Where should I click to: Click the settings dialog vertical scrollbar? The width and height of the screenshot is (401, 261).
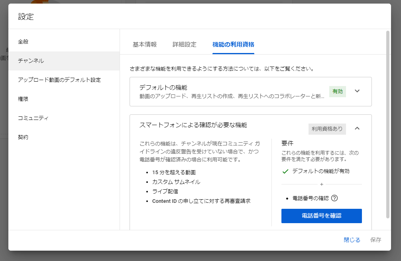click(x=388, y=124)
